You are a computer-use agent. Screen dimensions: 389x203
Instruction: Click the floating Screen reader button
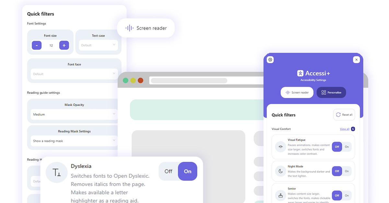click(146, 28)
